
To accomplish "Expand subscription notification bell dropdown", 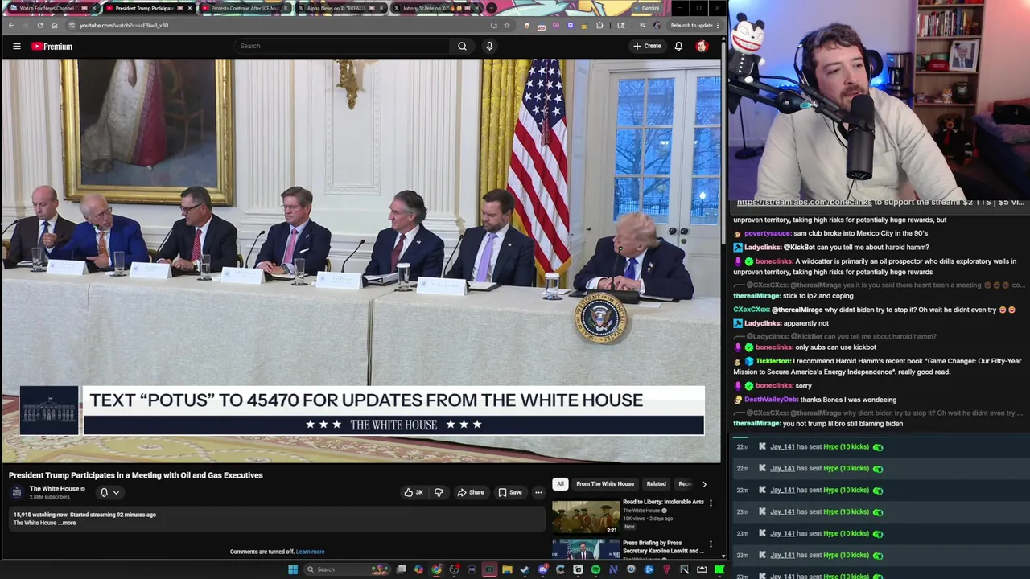I will pyautogui.click(x=109, y=492).
